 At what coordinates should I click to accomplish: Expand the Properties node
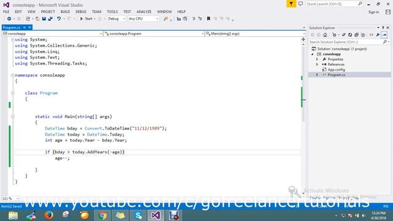point(317,60)
